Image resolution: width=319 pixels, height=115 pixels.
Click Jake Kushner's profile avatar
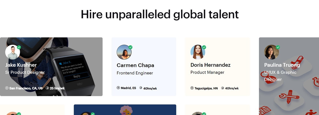(13, 52)
